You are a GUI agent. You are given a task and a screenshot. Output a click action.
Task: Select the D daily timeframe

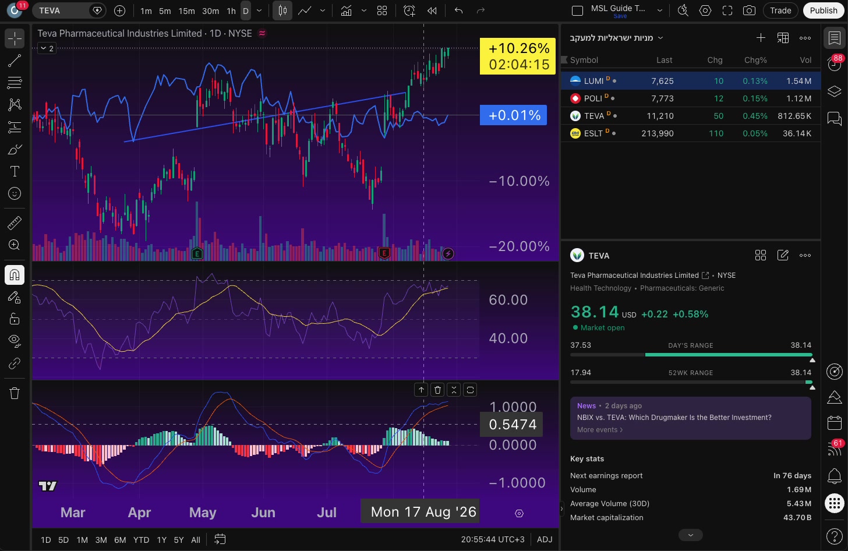coord(246,10)
